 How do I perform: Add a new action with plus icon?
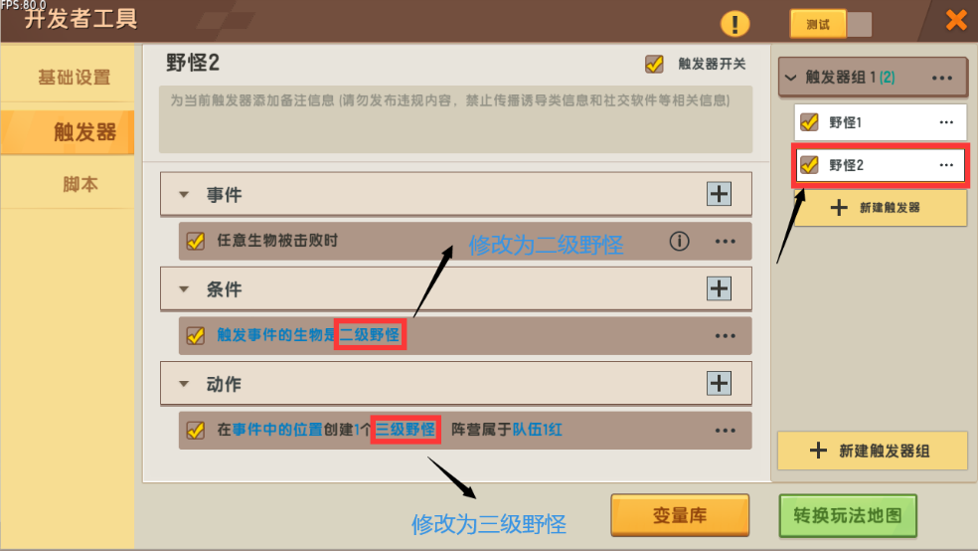coord(719,383)
